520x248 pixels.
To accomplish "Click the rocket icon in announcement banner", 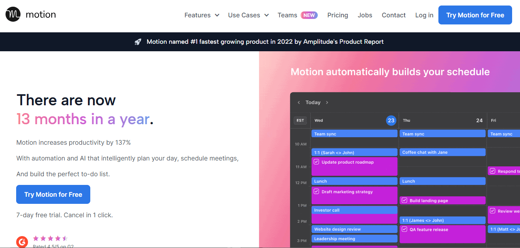I will coord(138,42).
